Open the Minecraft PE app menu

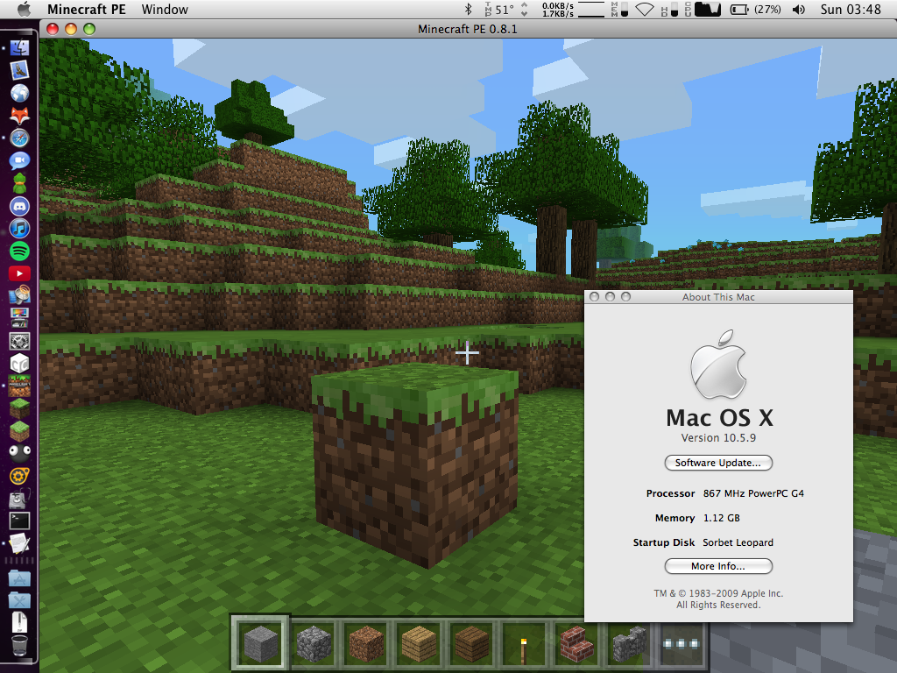[x=87, y=9]
